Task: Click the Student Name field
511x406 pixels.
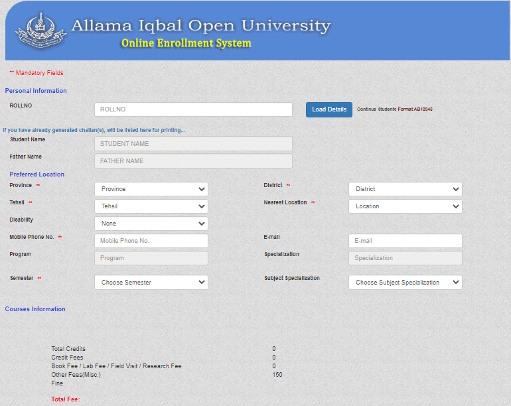Action: 193,144
